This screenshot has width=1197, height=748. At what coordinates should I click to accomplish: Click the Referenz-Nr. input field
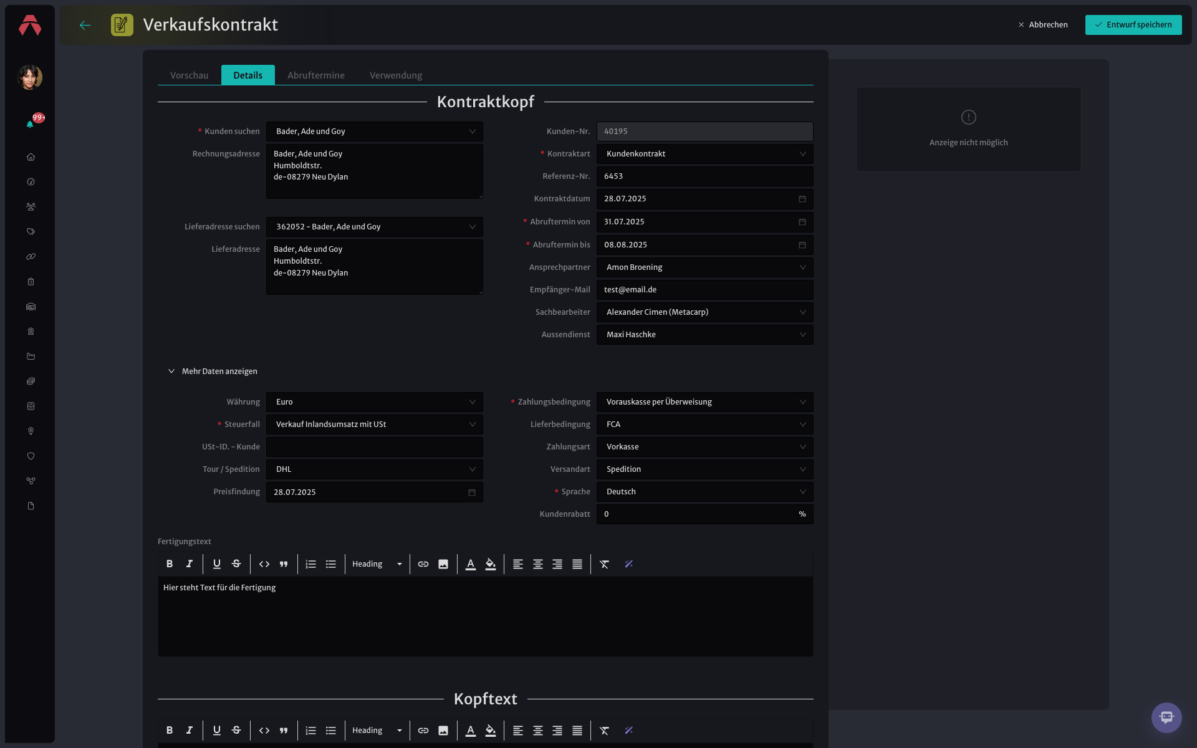(705, 176)
